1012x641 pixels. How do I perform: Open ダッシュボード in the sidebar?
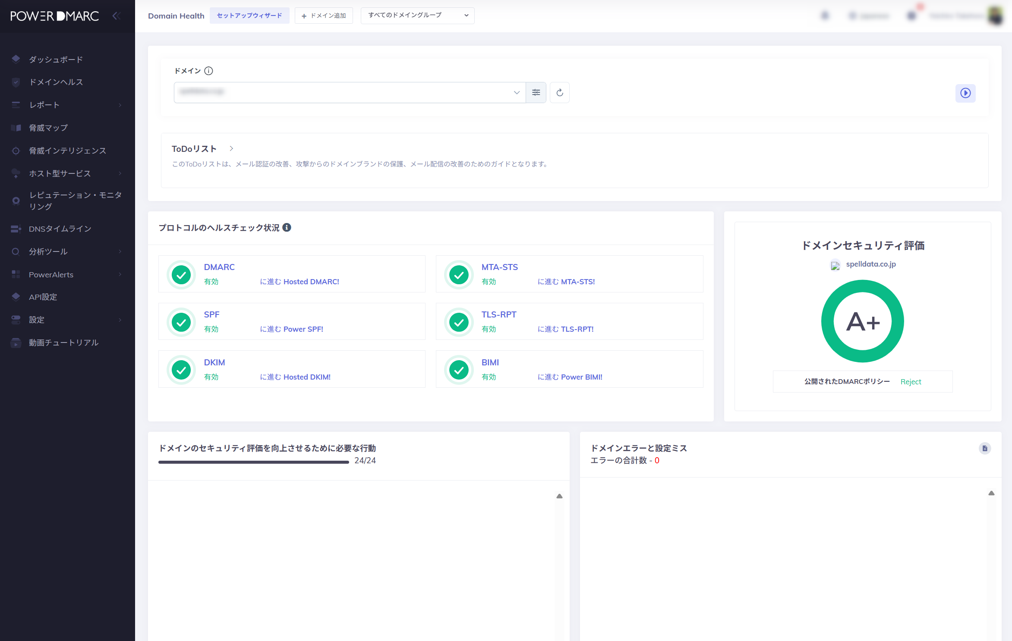click(56, 60)
